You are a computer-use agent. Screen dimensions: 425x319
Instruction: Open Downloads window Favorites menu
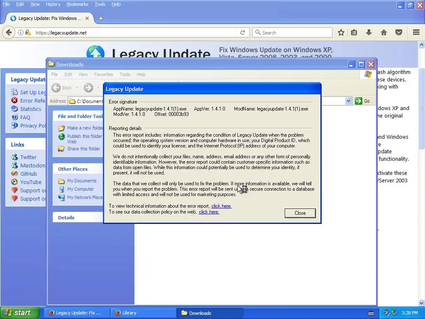point(103,74)
